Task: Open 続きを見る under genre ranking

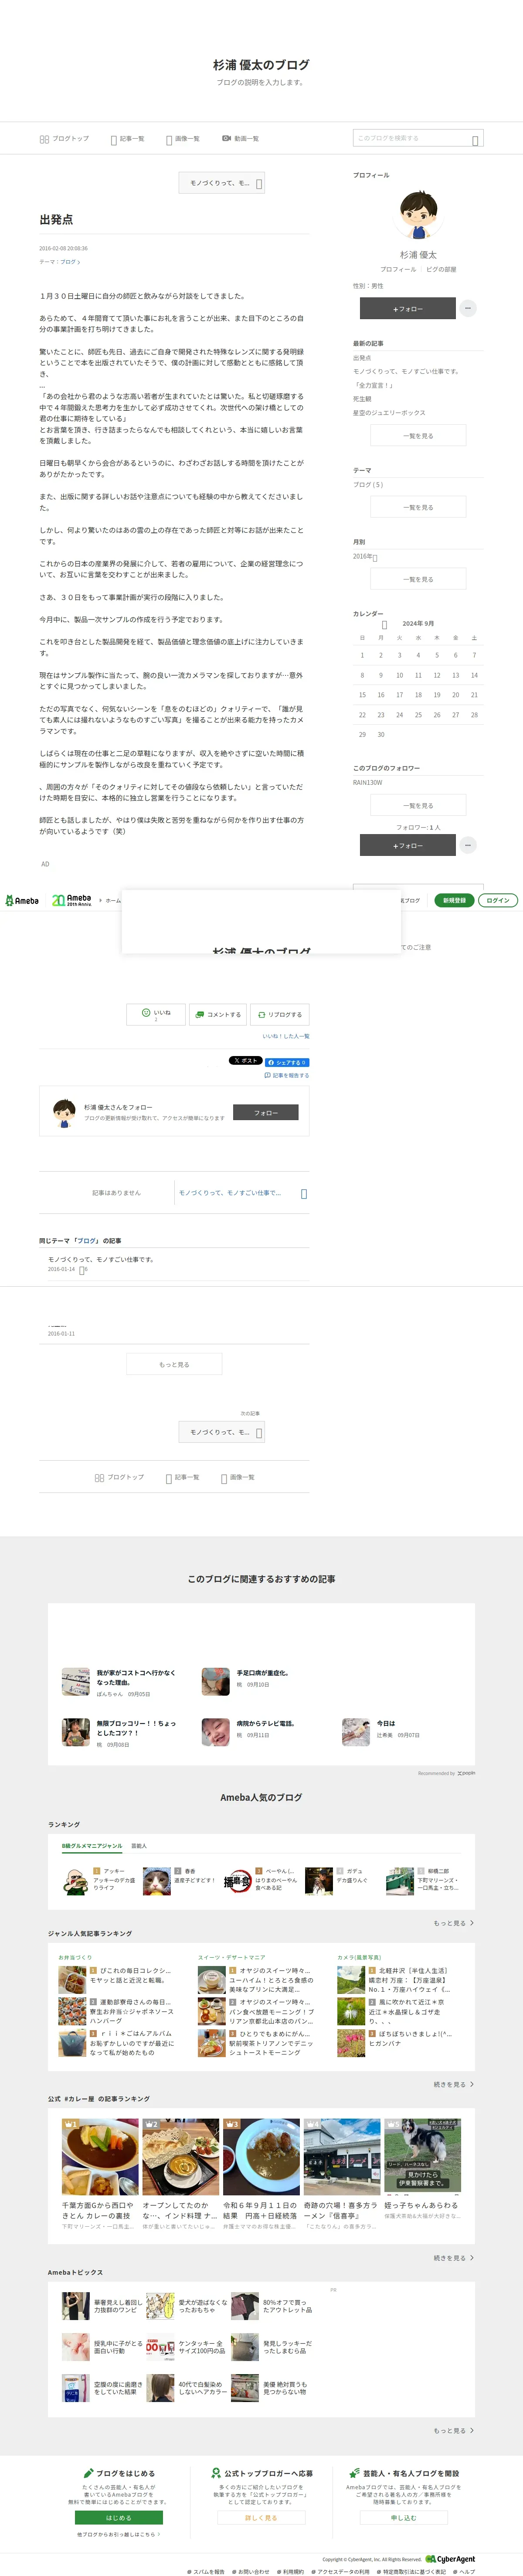Action: tap(454, 2084)
